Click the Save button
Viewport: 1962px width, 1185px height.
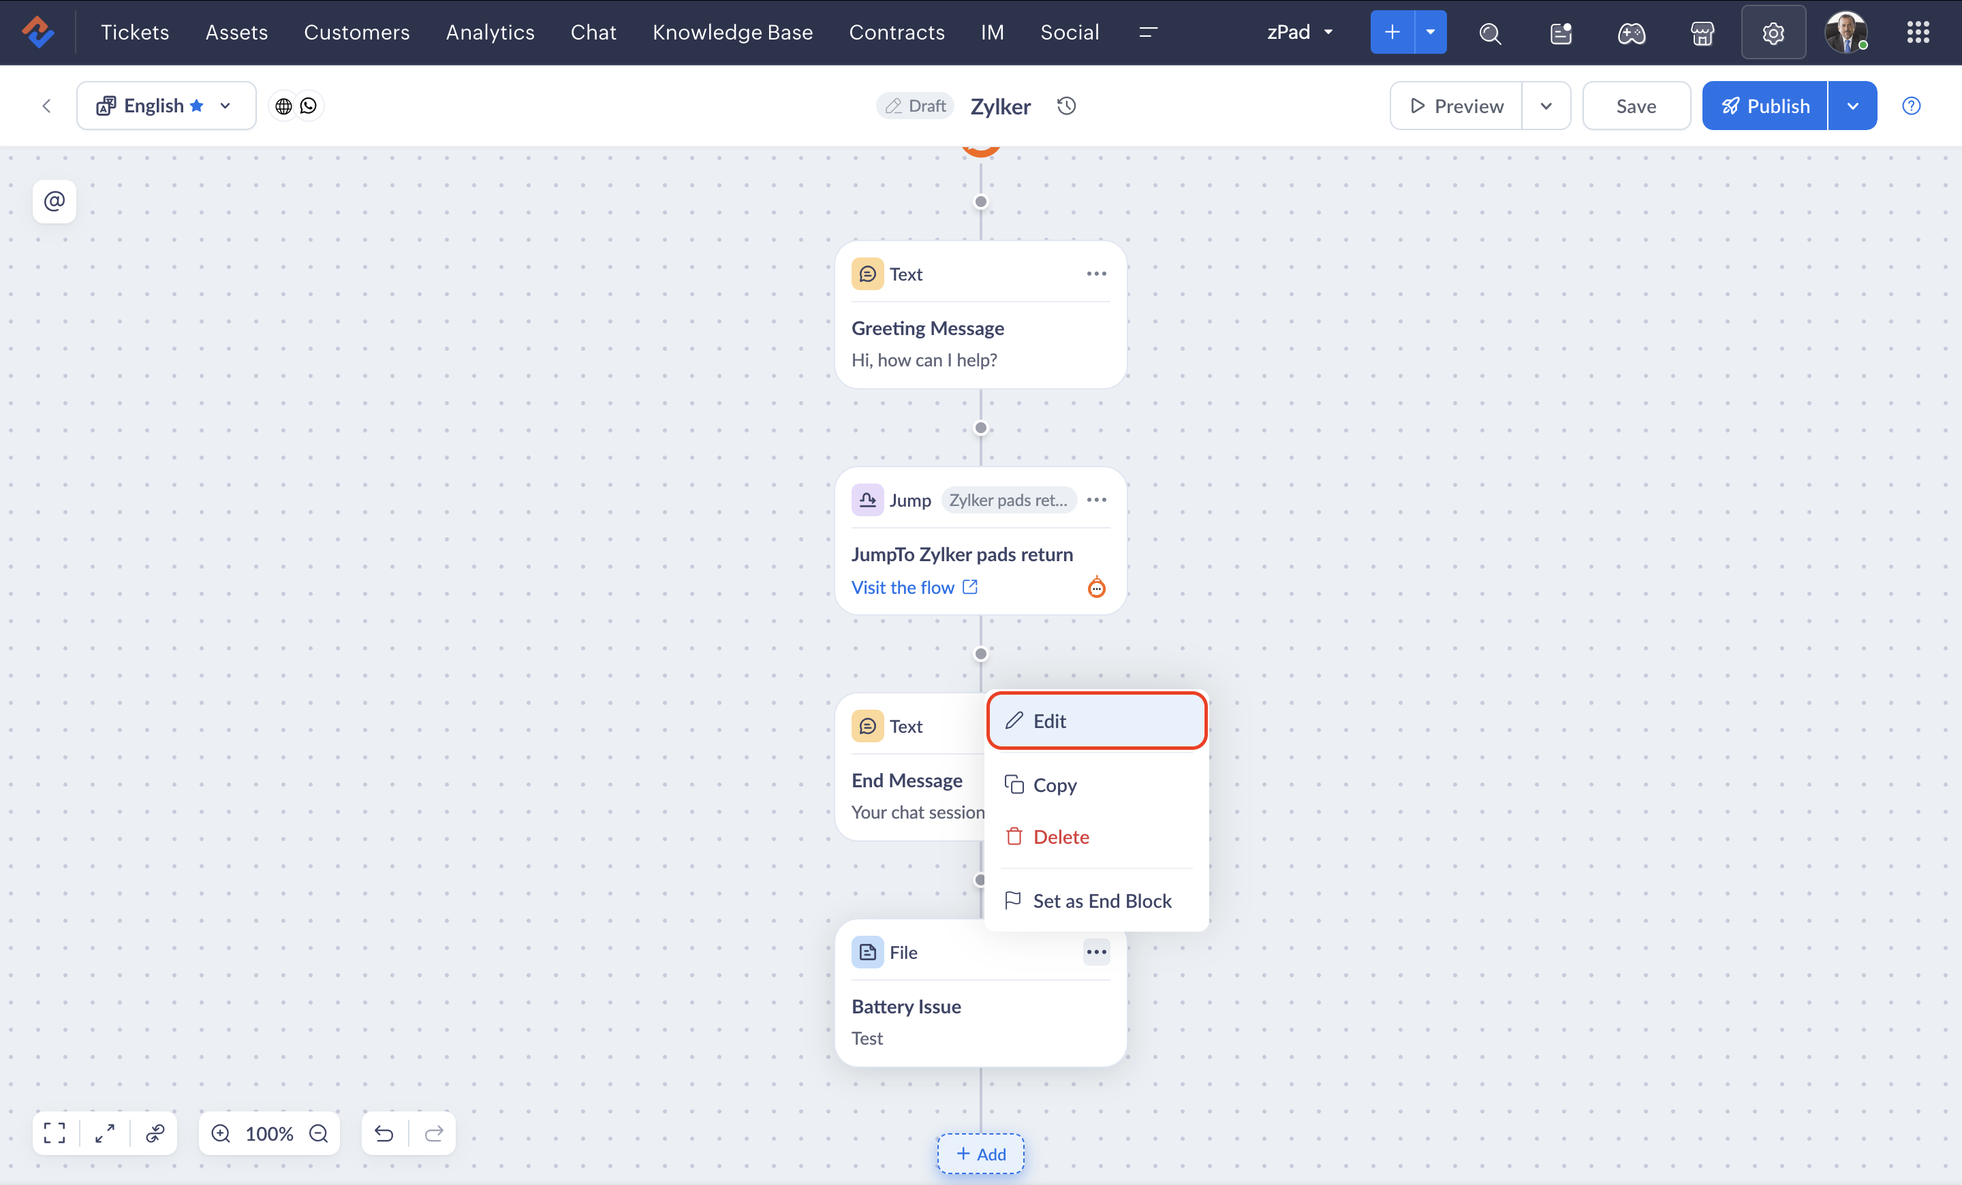pos(1636,106)
